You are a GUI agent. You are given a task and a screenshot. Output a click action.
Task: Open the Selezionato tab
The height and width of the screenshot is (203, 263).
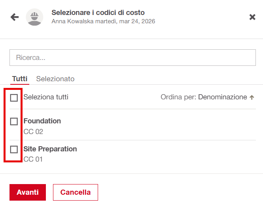[x=55, y=79]
